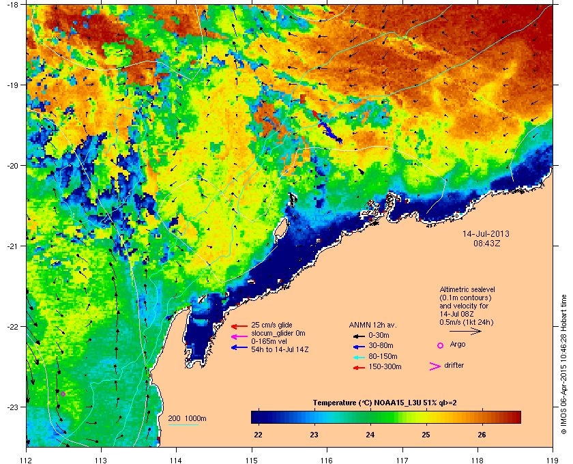Click the cyan 80-150m ANMN arrow
Image resolution: width=573 pixels, height=464 pixels.
pyautogui.click(x=359, y=358)
